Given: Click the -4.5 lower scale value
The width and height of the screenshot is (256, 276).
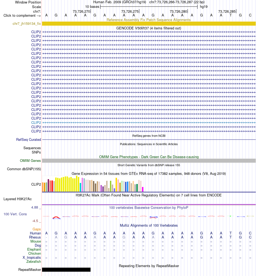Looking at the screenshot, I should 35,221.
